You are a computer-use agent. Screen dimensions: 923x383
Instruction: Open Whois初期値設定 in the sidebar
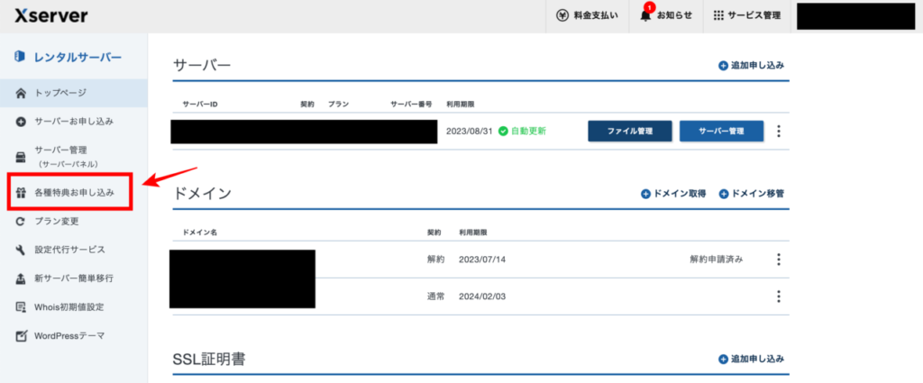(x=74, y=307)
